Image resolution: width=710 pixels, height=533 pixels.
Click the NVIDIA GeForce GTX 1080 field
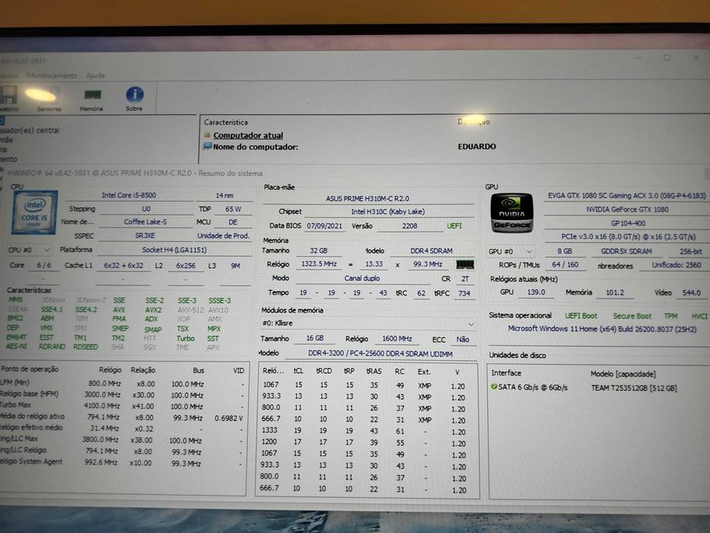coord(627,209)
